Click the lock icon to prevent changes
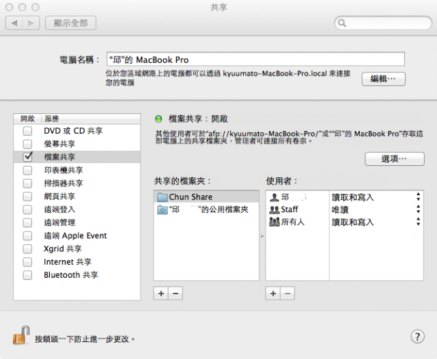The width and height of the screenshot is (437, 359). pyautogui.click(x=21, y=335)
